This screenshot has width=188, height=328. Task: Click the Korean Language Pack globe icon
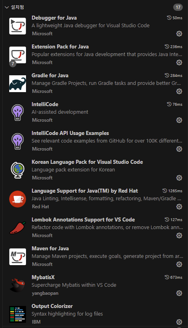(18, 170)
